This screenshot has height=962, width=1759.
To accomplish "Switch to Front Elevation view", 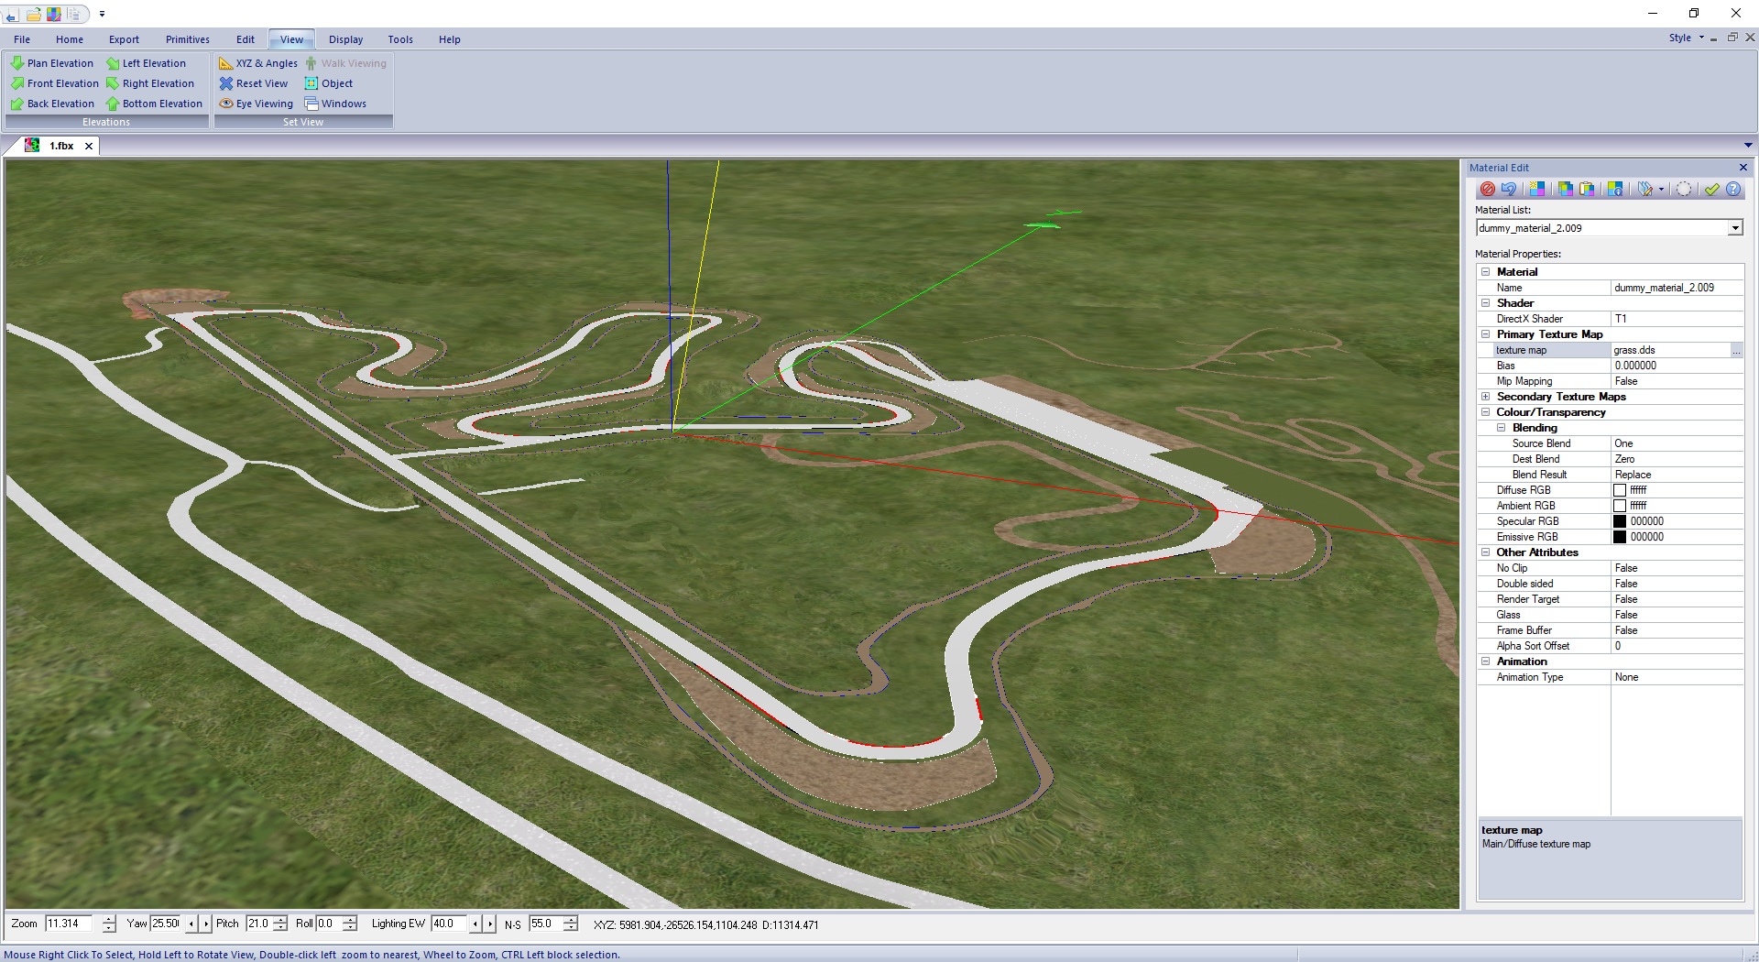I will (x=54, y=83).
